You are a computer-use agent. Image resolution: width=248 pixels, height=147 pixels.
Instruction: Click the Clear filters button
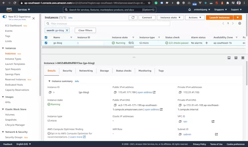point(85,30)
